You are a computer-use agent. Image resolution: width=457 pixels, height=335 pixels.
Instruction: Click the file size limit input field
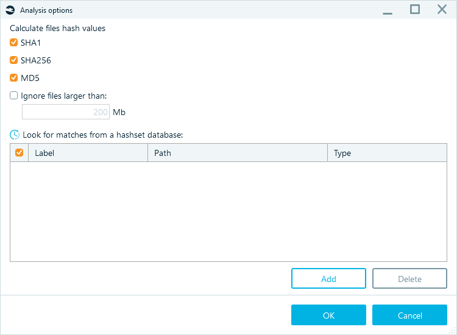click(66, 112)
